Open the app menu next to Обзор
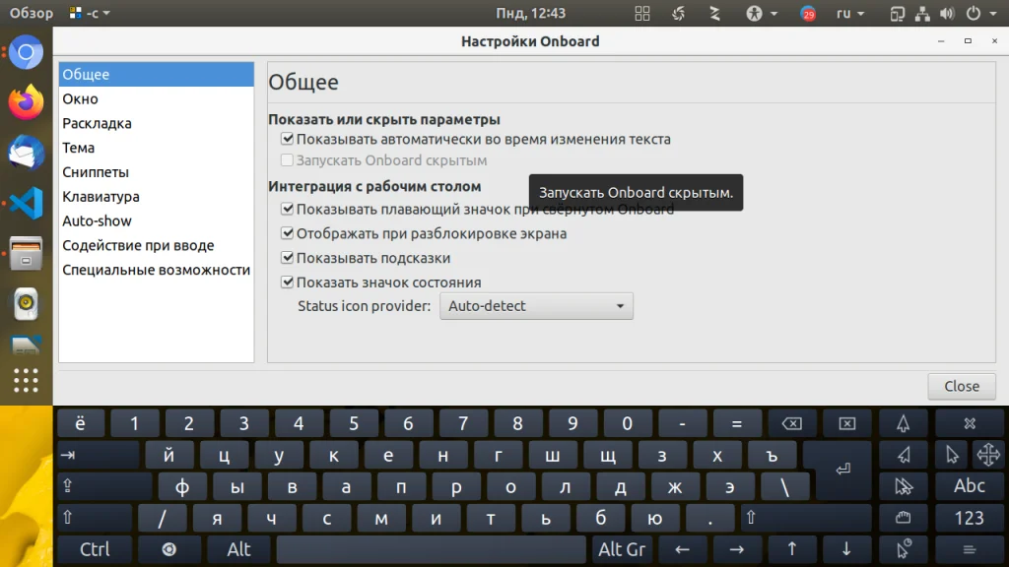 [90, 14]
